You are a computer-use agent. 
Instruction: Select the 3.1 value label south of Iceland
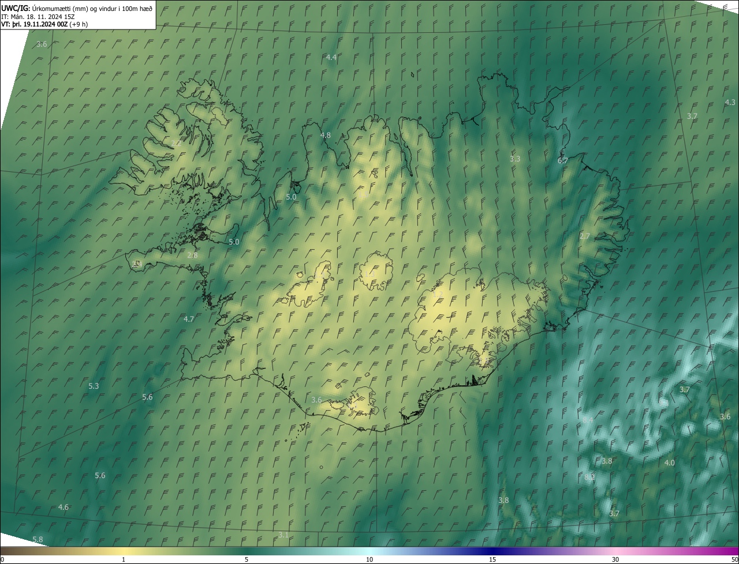tap(283, 535)
